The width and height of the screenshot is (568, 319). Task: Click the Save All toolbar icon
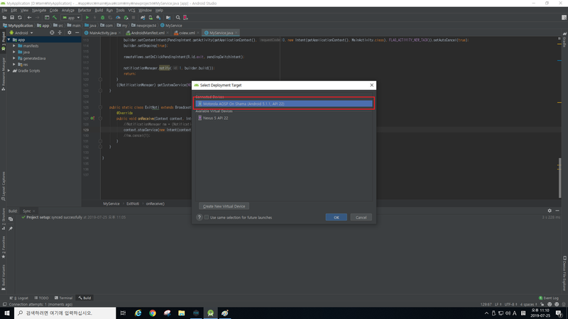point(12,17)
